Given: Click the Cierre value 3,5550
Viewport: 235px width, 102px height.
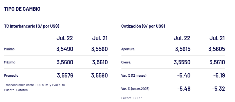Looking at the screenshot, I should pyautogui.click(x=182, y=62).
